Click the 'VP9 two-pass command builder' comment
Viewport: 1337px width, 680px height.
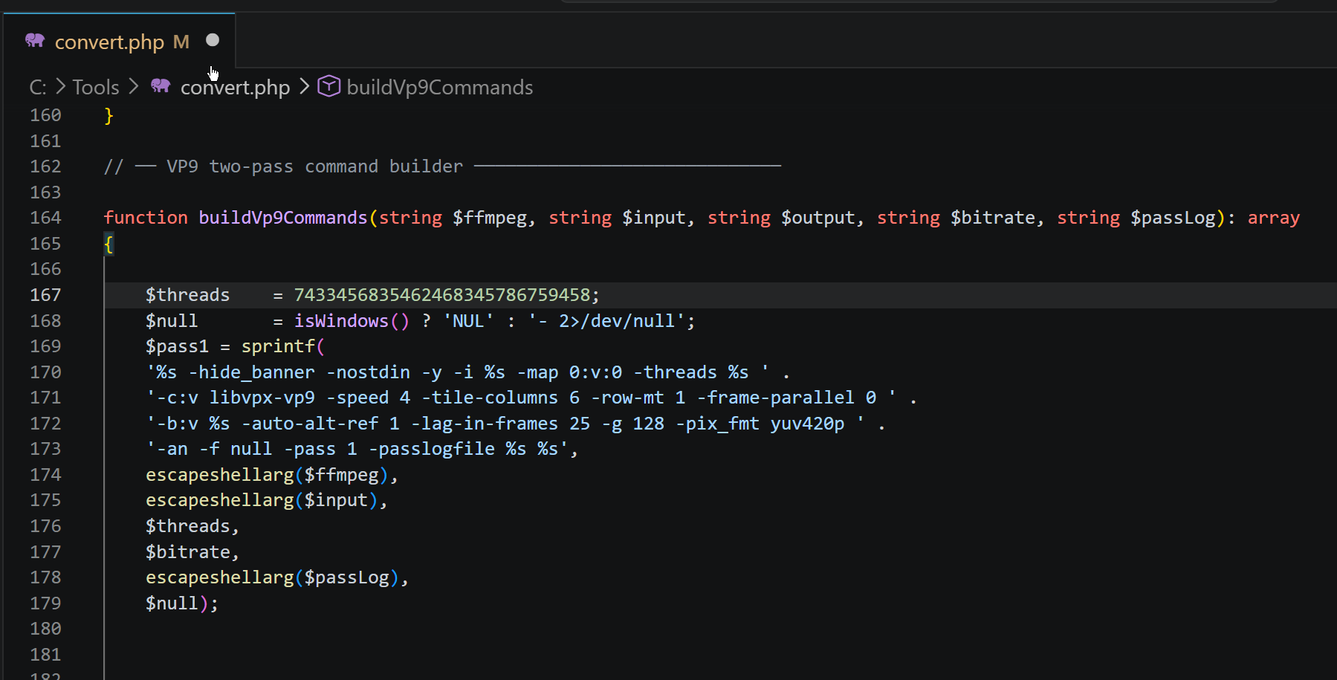(314, 166)
